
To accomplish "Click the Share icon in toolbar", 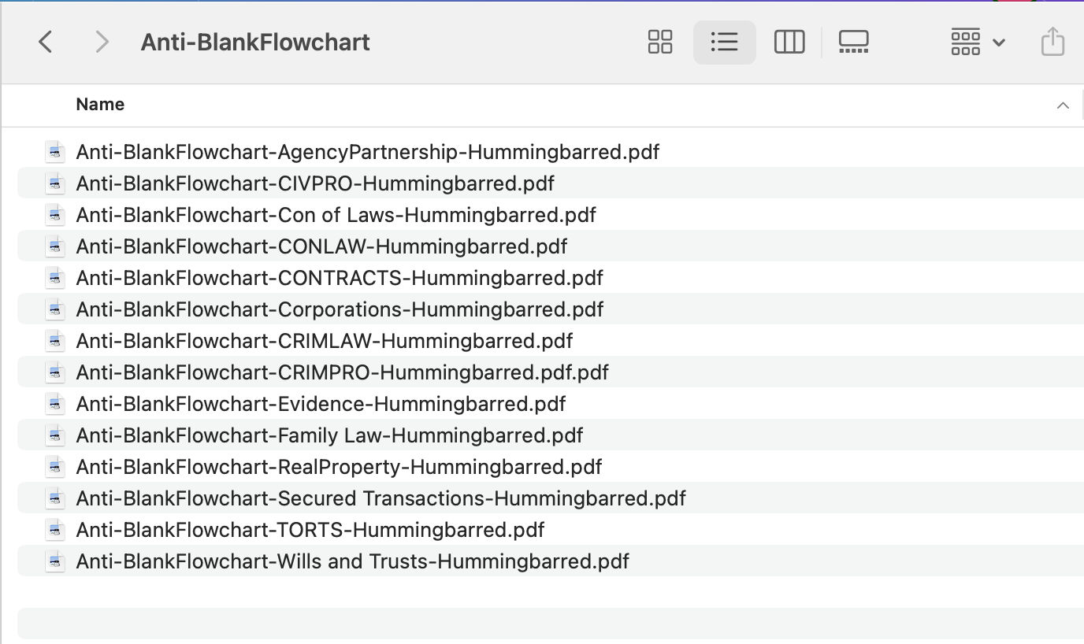I will [x=1052, y=42].
